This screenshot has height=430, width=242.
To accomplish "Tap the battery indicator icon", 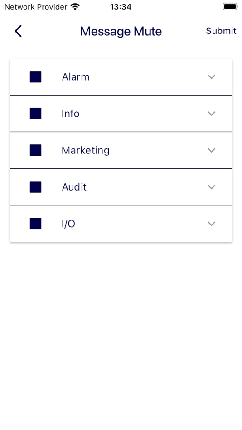I will pyautogui.click(x=230, y=7).
